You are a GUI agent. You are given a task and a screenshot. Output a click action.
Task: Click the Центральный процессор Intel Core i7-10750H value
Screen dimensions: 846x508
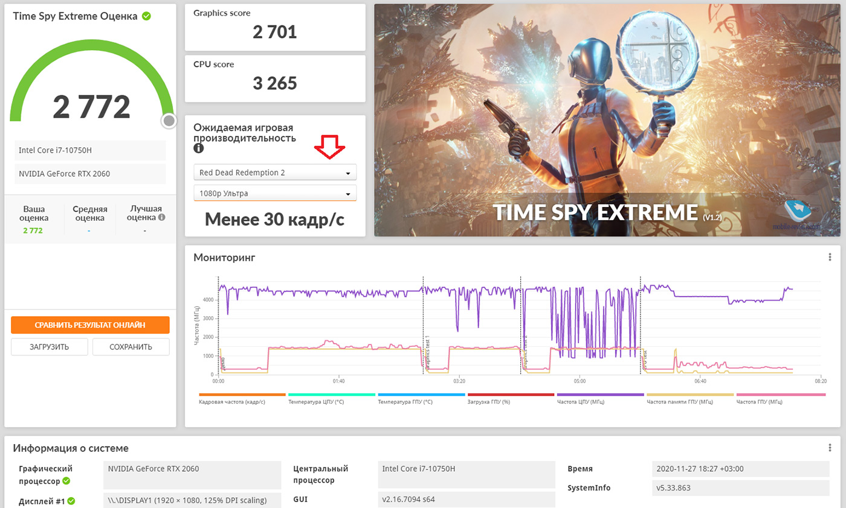pos(467,475)
